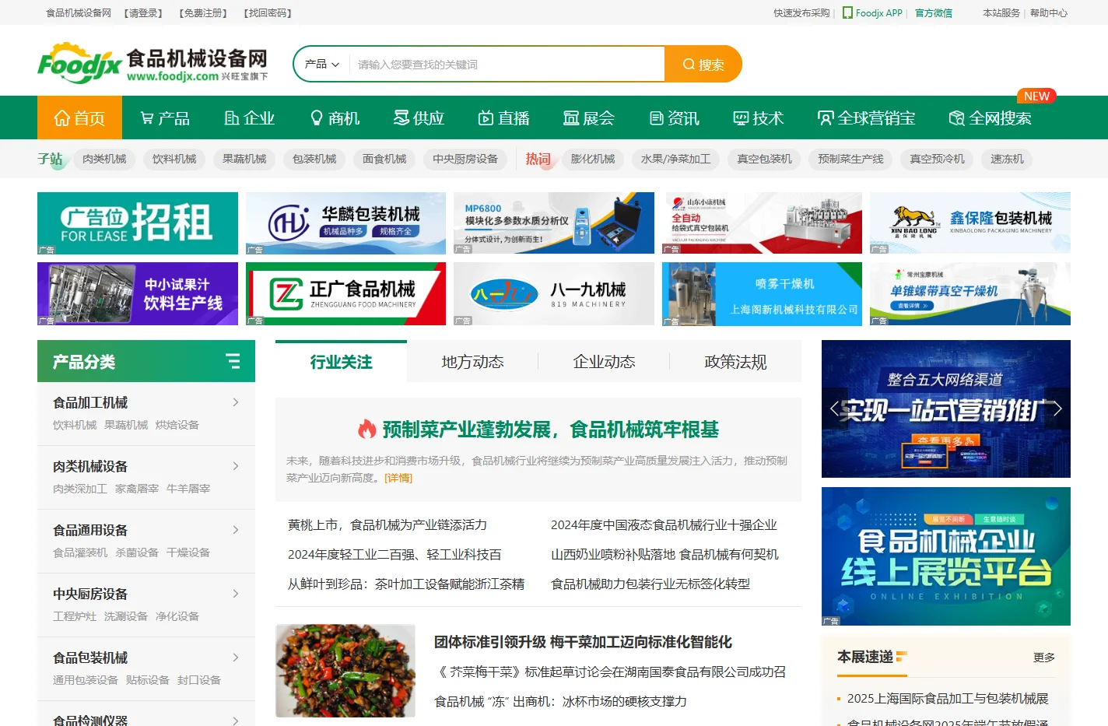Image resolution: width=1108 pixels, height=726 pixels.
Task: Open the 全网搜索 navigation item
Action: click(991, 118)
